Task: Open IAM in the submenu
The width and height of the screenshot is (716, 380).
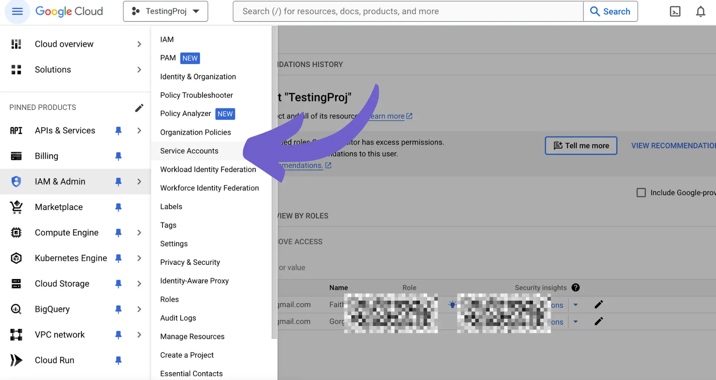Action: pyautogui.click(x=167, y=39)
